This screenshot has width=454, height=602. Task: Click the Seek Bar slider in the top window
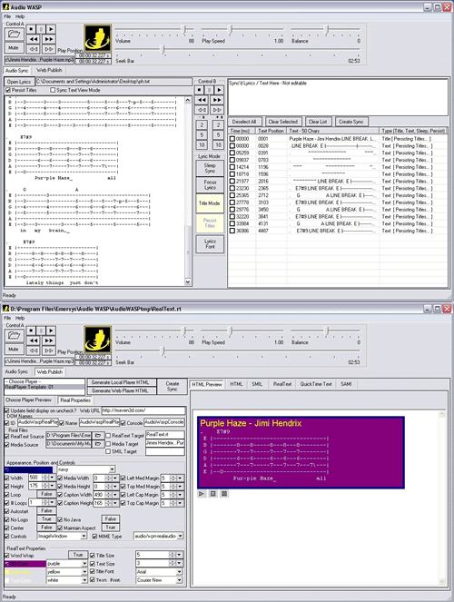[x=163, y=49]
